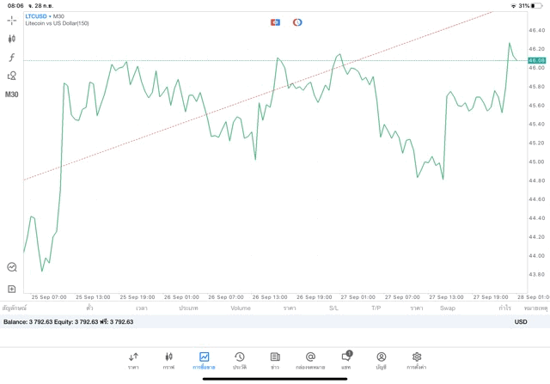
Task: Open the drawing objects shapes tool
Action: [x=12, y=76]
